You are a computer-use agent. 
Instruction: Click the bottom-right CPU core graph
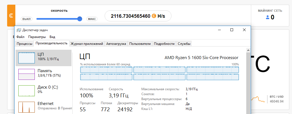click(x=213, y=77)
